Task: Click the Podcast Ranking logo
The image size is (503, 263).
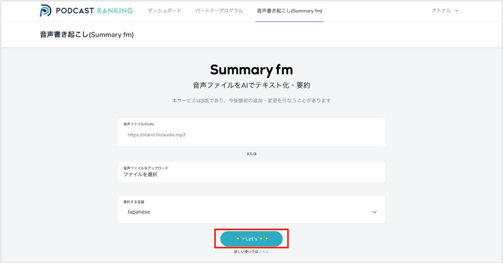Action: pyautogui.click(x=86, y=11)
